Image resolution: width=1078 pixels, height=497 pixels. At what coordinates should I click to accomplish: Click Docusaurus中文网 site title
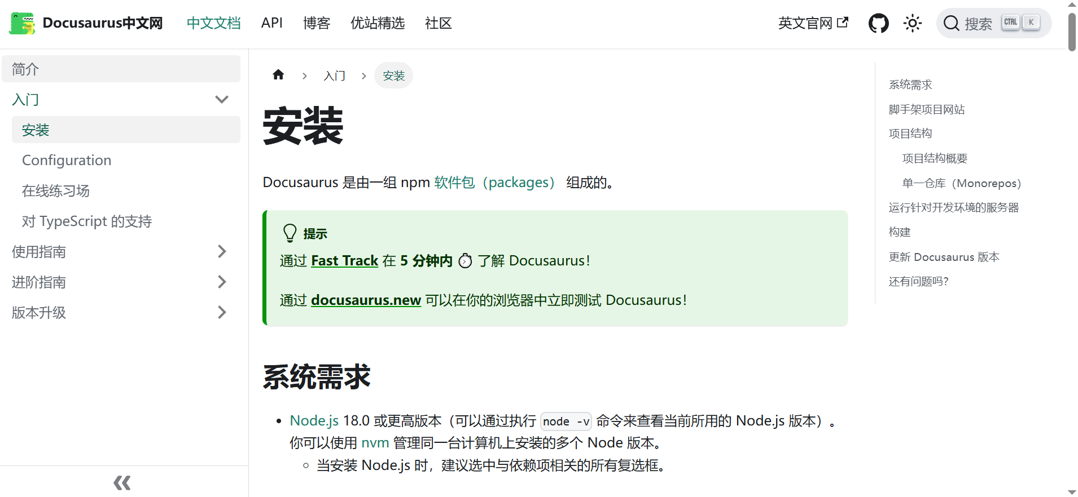(x=103, y=23)
